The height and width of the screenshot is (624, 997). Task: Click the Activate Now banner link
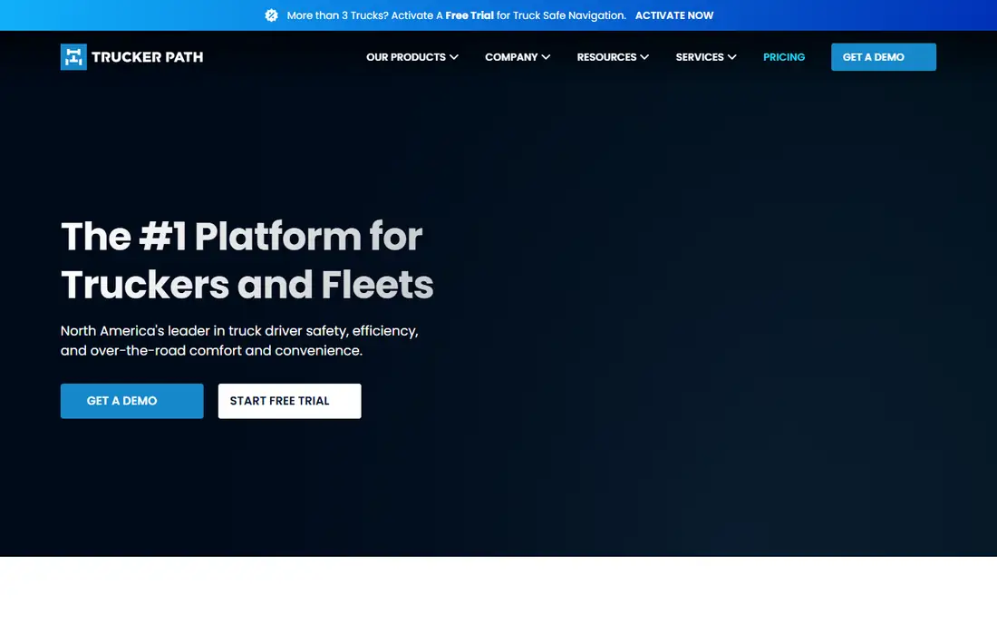tap(674, 15)
